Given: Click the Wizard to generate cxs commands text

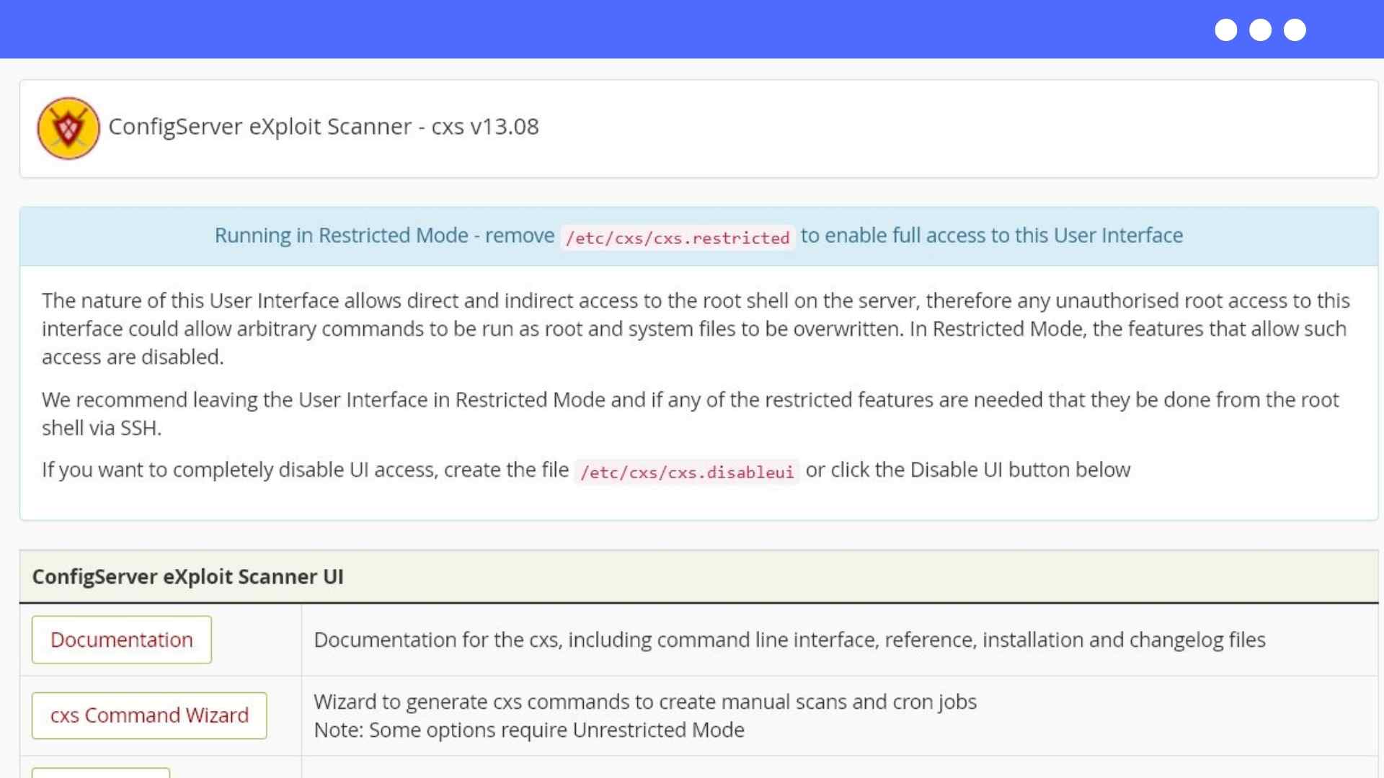Looking at the screenshot, I should 645,702.
